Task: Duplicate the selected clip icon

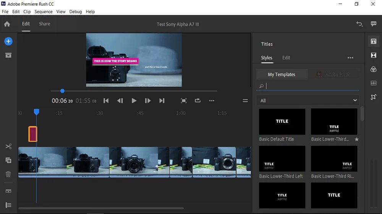Action: coord(8,160)
